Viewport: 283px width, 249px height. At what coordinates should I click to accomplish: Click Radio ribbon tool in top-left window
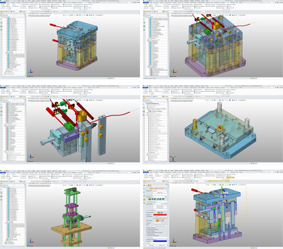(x=8, y=6)
